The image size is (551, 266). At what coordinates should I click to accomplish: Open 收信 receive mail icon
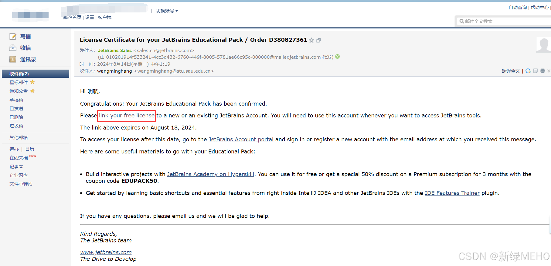pyautogui.click(x=13, y=48)
